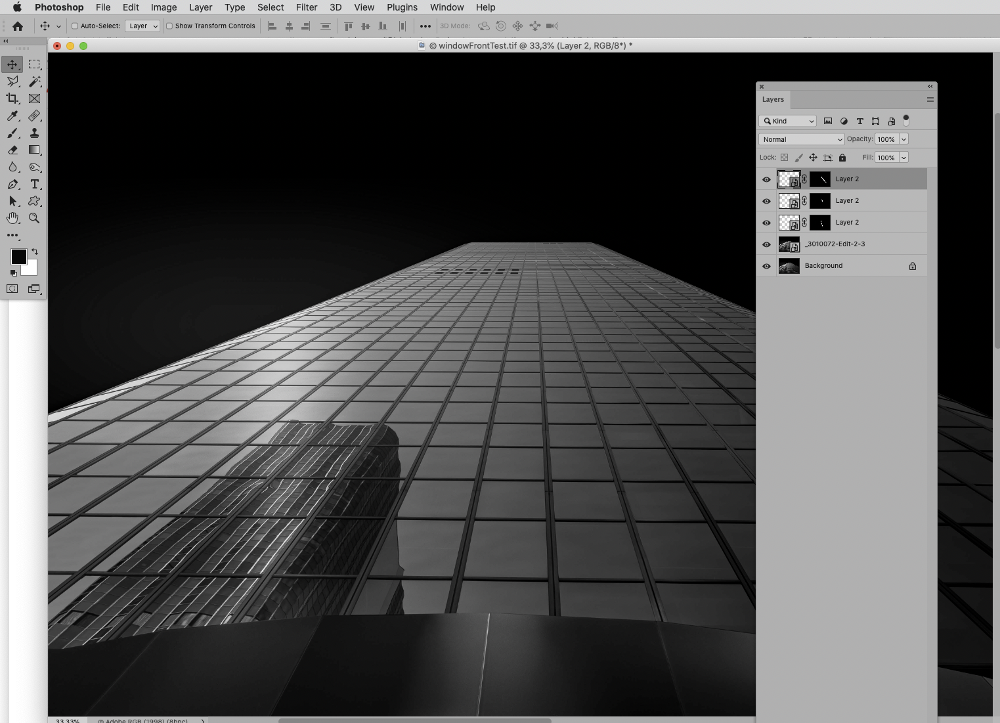Activate the Zoom tool

coord(35,218)
